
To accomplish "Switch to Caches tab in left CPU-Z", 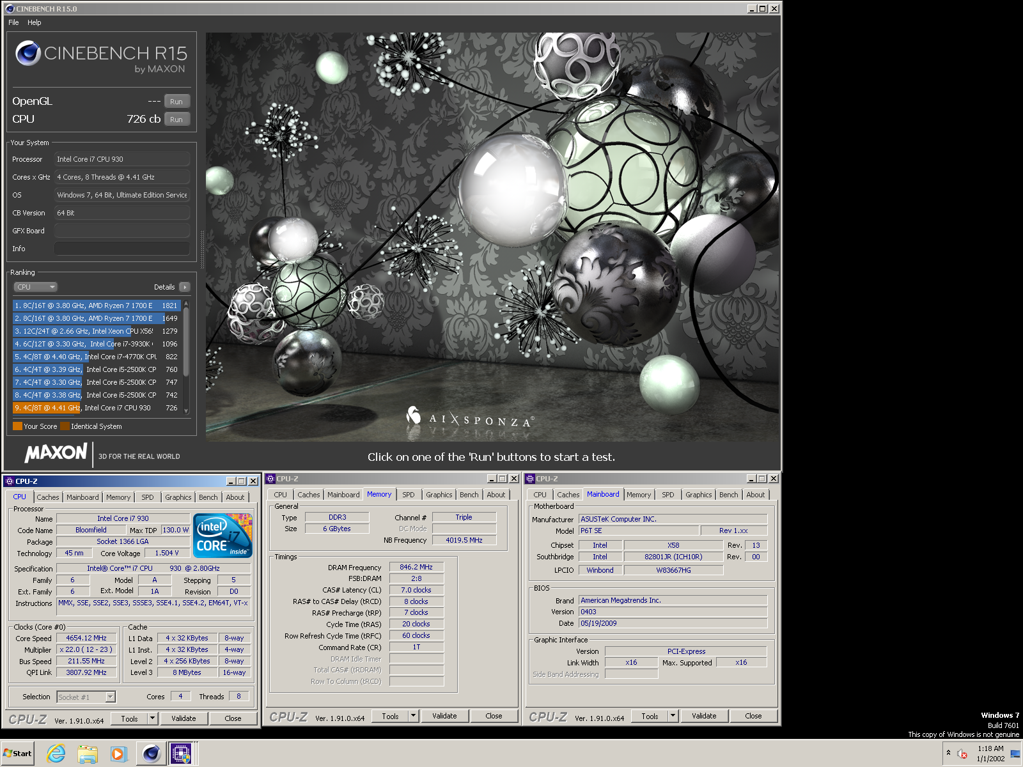I will [48, 497].
